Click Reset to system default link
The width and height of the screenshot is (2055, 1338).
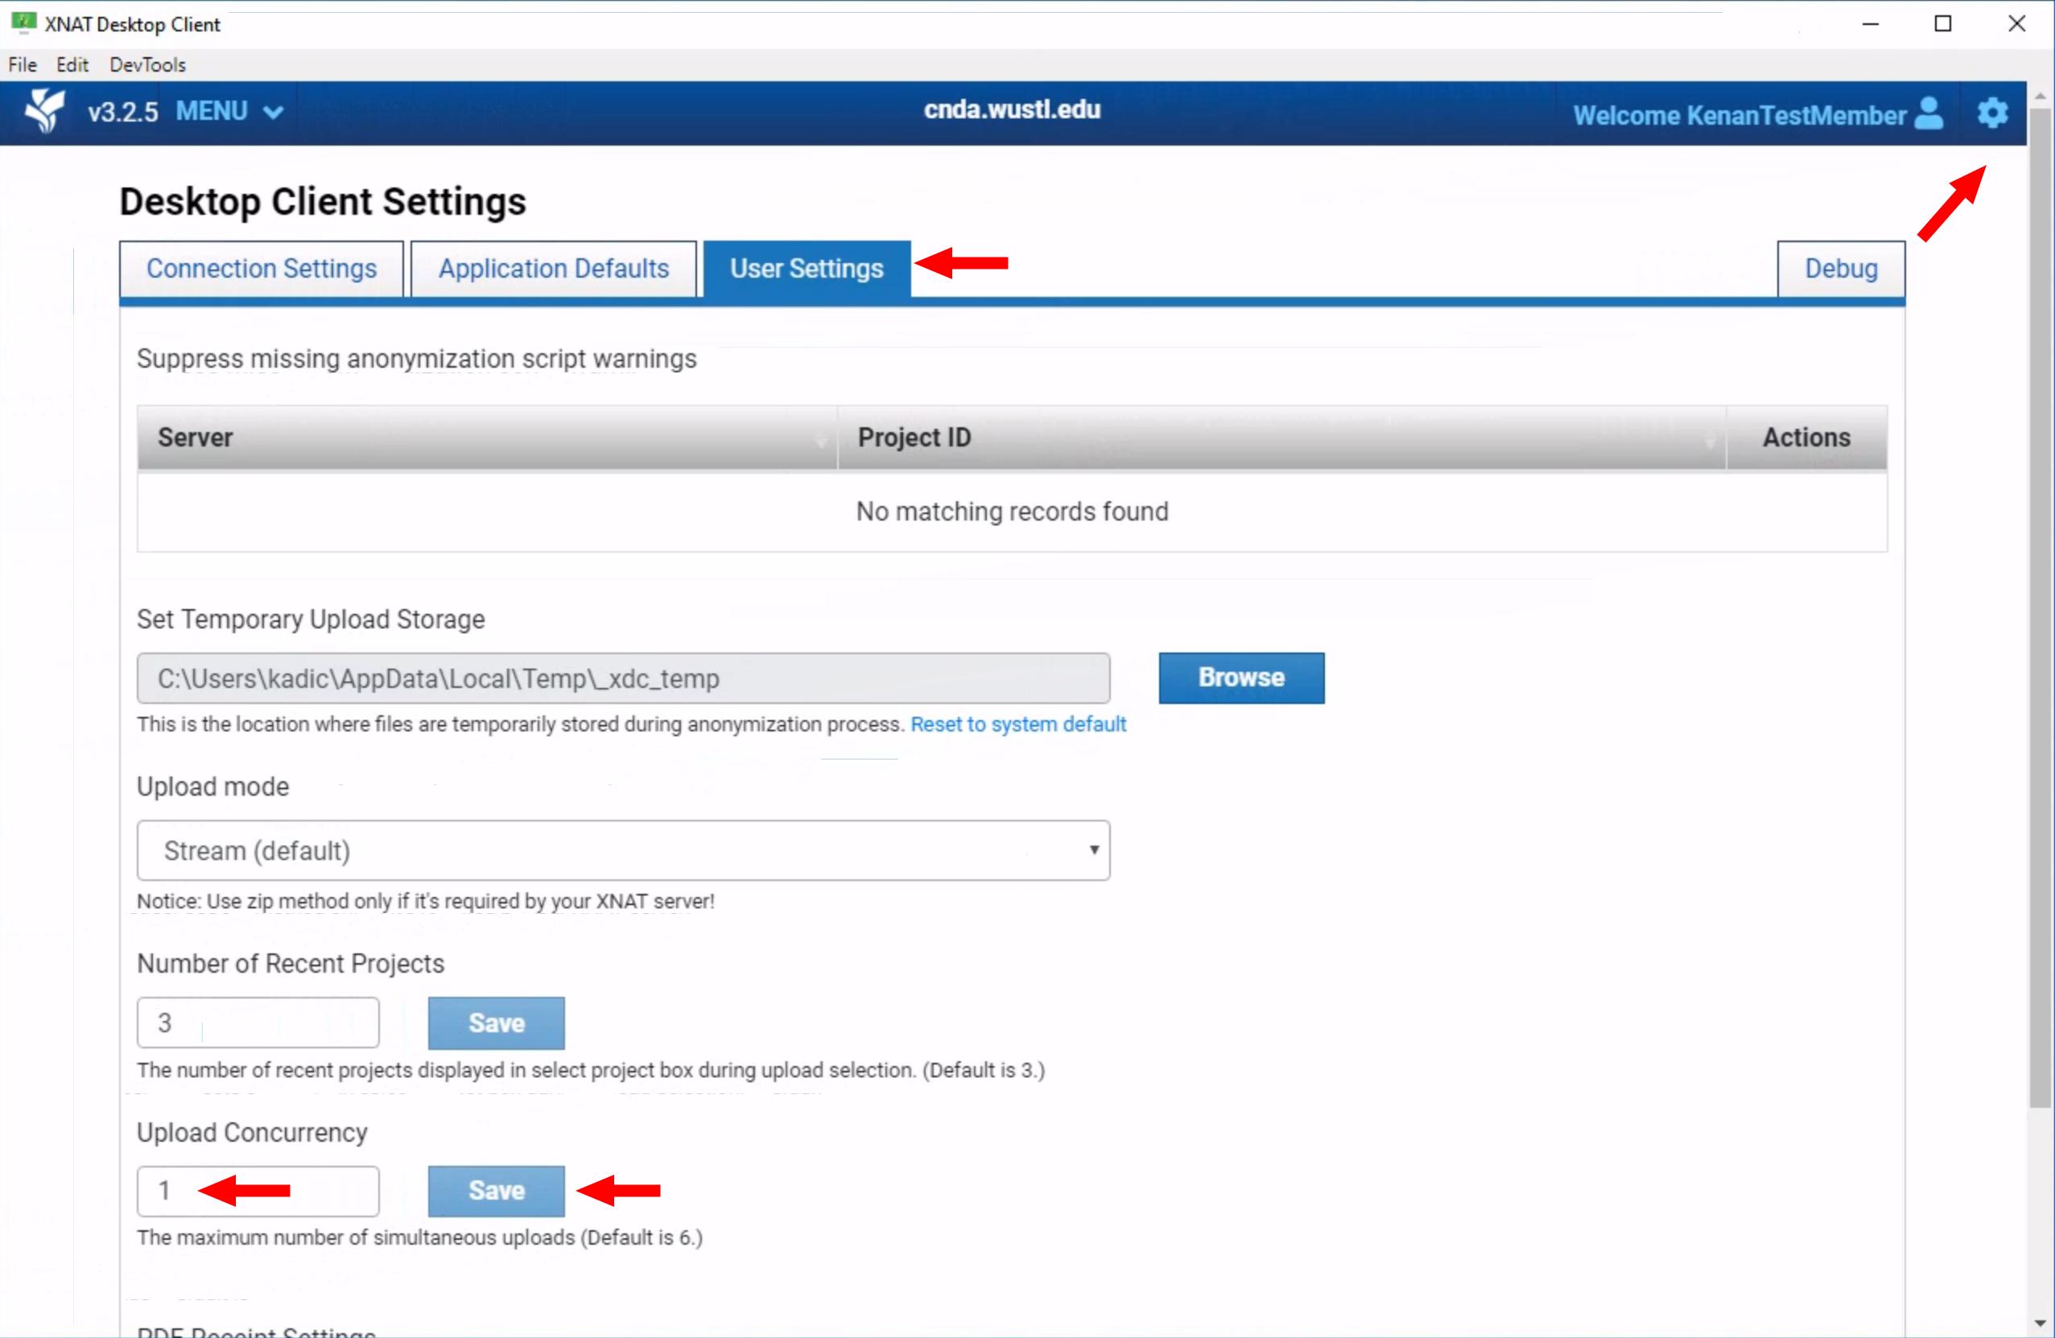pyautogui.click(x=1018, y=723)
